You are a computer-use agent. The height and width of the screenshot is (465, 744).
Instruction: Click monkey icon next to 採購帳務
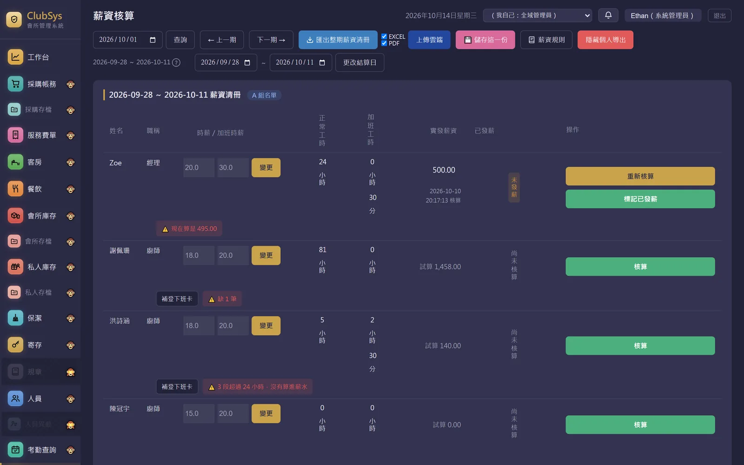[71, 84]
